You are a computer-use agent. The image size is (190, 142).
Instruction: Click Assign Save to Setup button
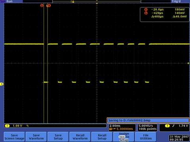click(x=124, y=137)
